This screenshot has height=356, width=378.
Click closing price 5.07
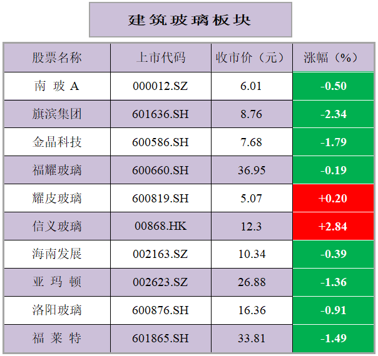point(251,199)
